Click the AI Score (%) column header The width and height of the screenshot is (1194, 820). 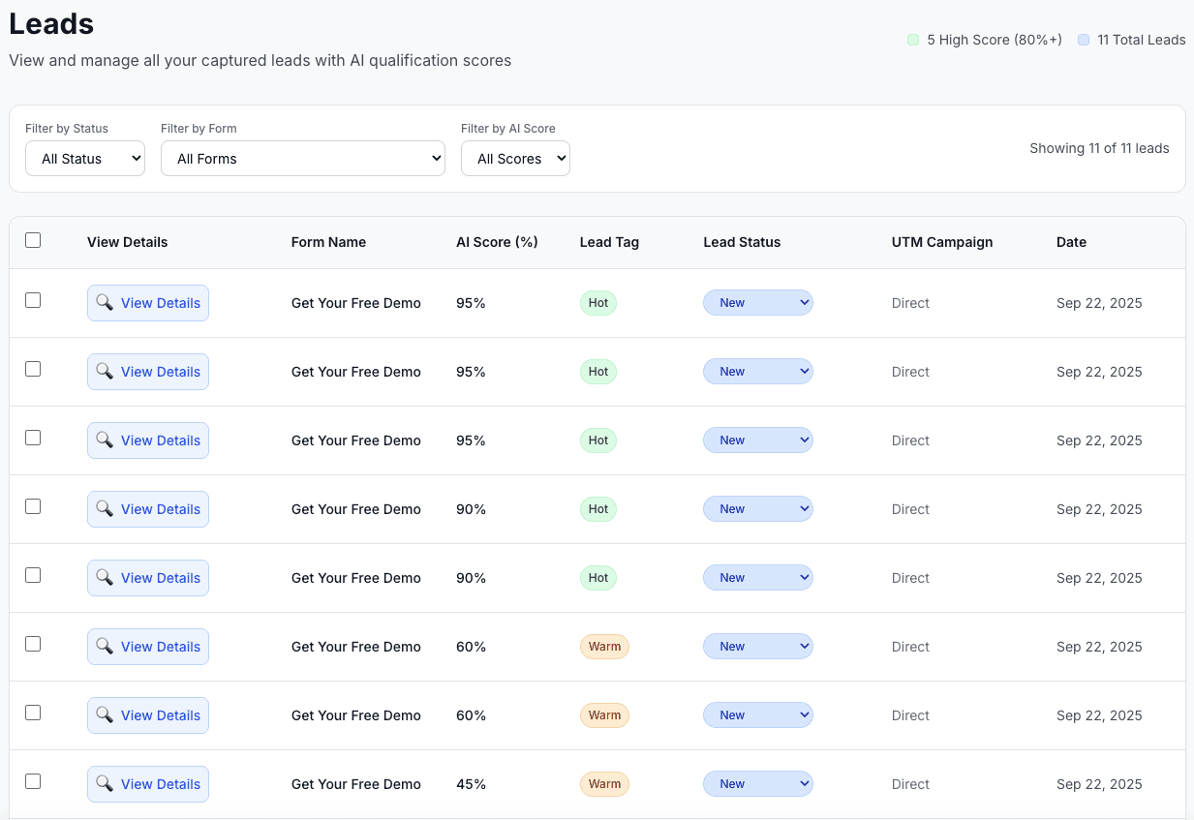coord(497,242)
